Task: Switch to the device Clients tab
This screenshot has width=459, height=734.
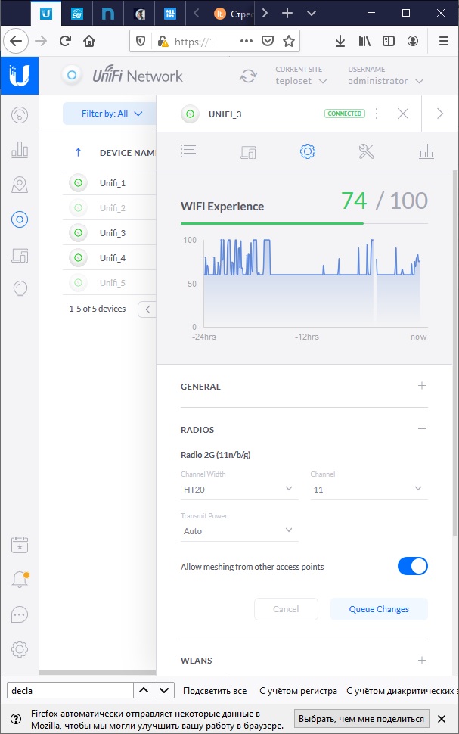Action: [248, 151]
